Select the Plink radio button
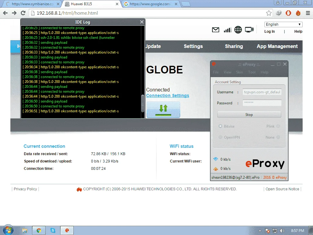 click(278, 126)
